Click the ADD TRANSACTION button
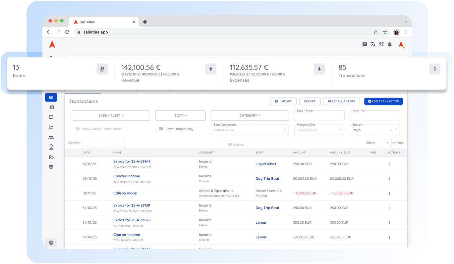Image resolution: width=454 pixels, height=264 pixels. [383, 101]
